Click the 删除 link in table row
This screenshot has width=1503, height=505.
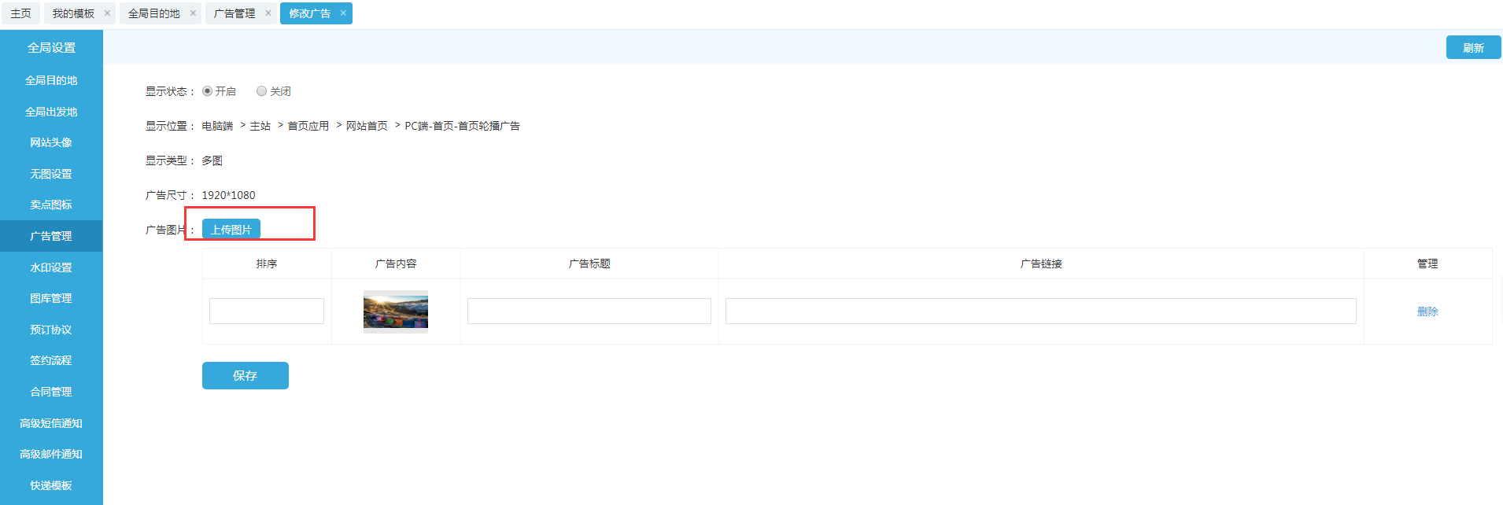(x=1427, y=311)
